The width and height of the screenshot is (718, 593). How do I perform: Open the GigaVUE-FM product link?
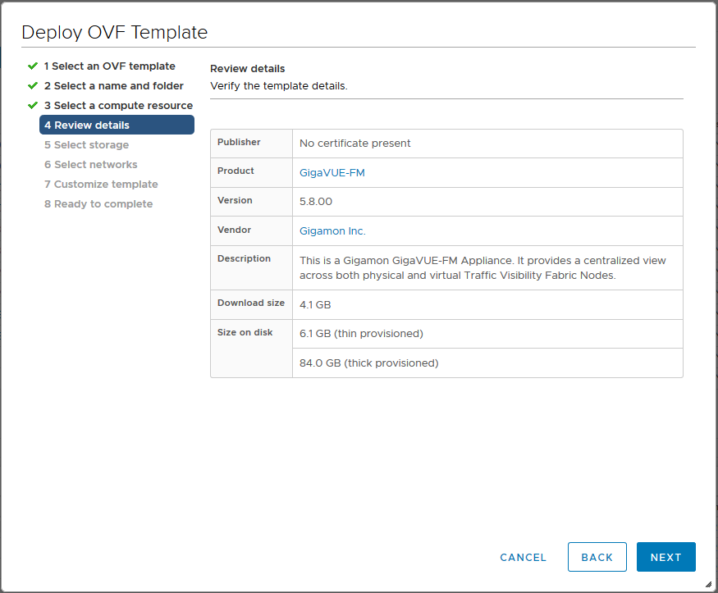point(332,172)
